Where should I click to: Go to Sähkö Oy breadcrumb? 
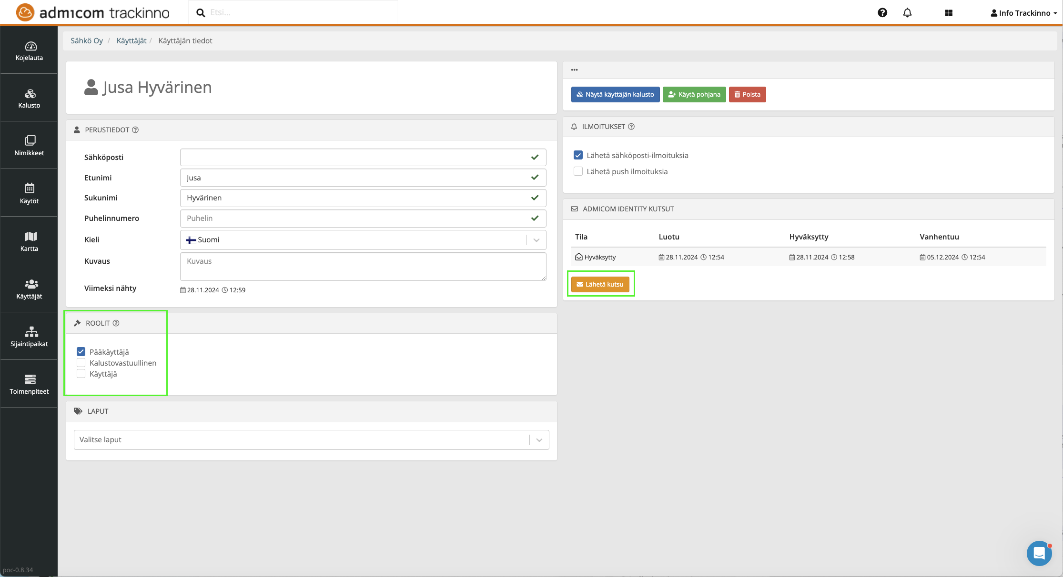[87, 41]
